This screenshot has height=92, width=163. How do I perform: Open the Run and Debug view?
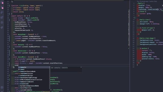pyautogui.click(x=2, y=12)
